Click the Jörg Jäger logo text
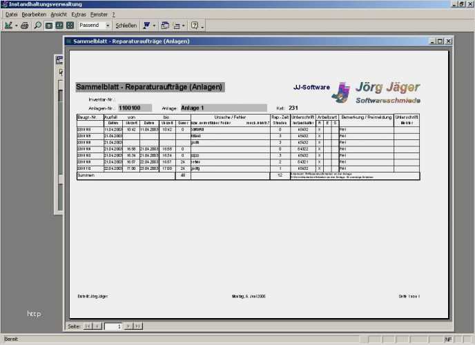 point(388,87)
